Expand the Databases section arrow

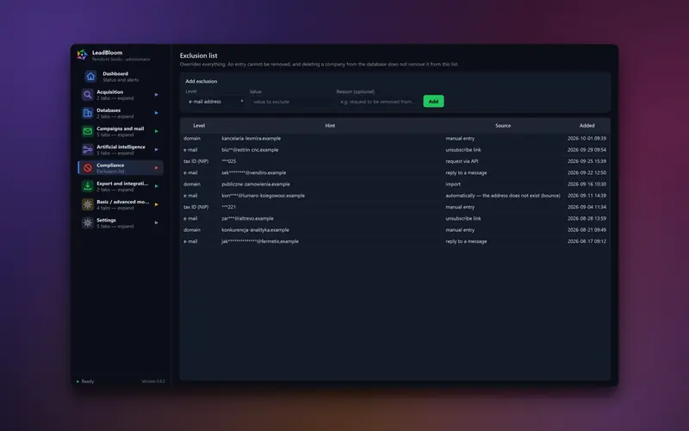click(157, 113)
